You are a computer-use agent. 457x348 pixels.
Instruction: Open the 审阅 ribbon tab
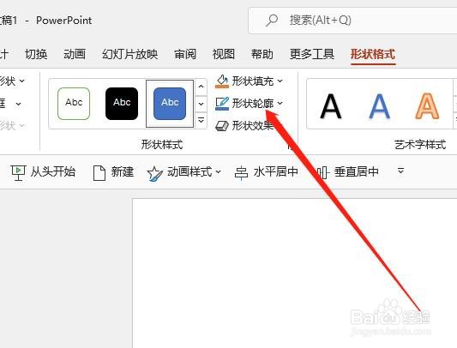[185, 54]
